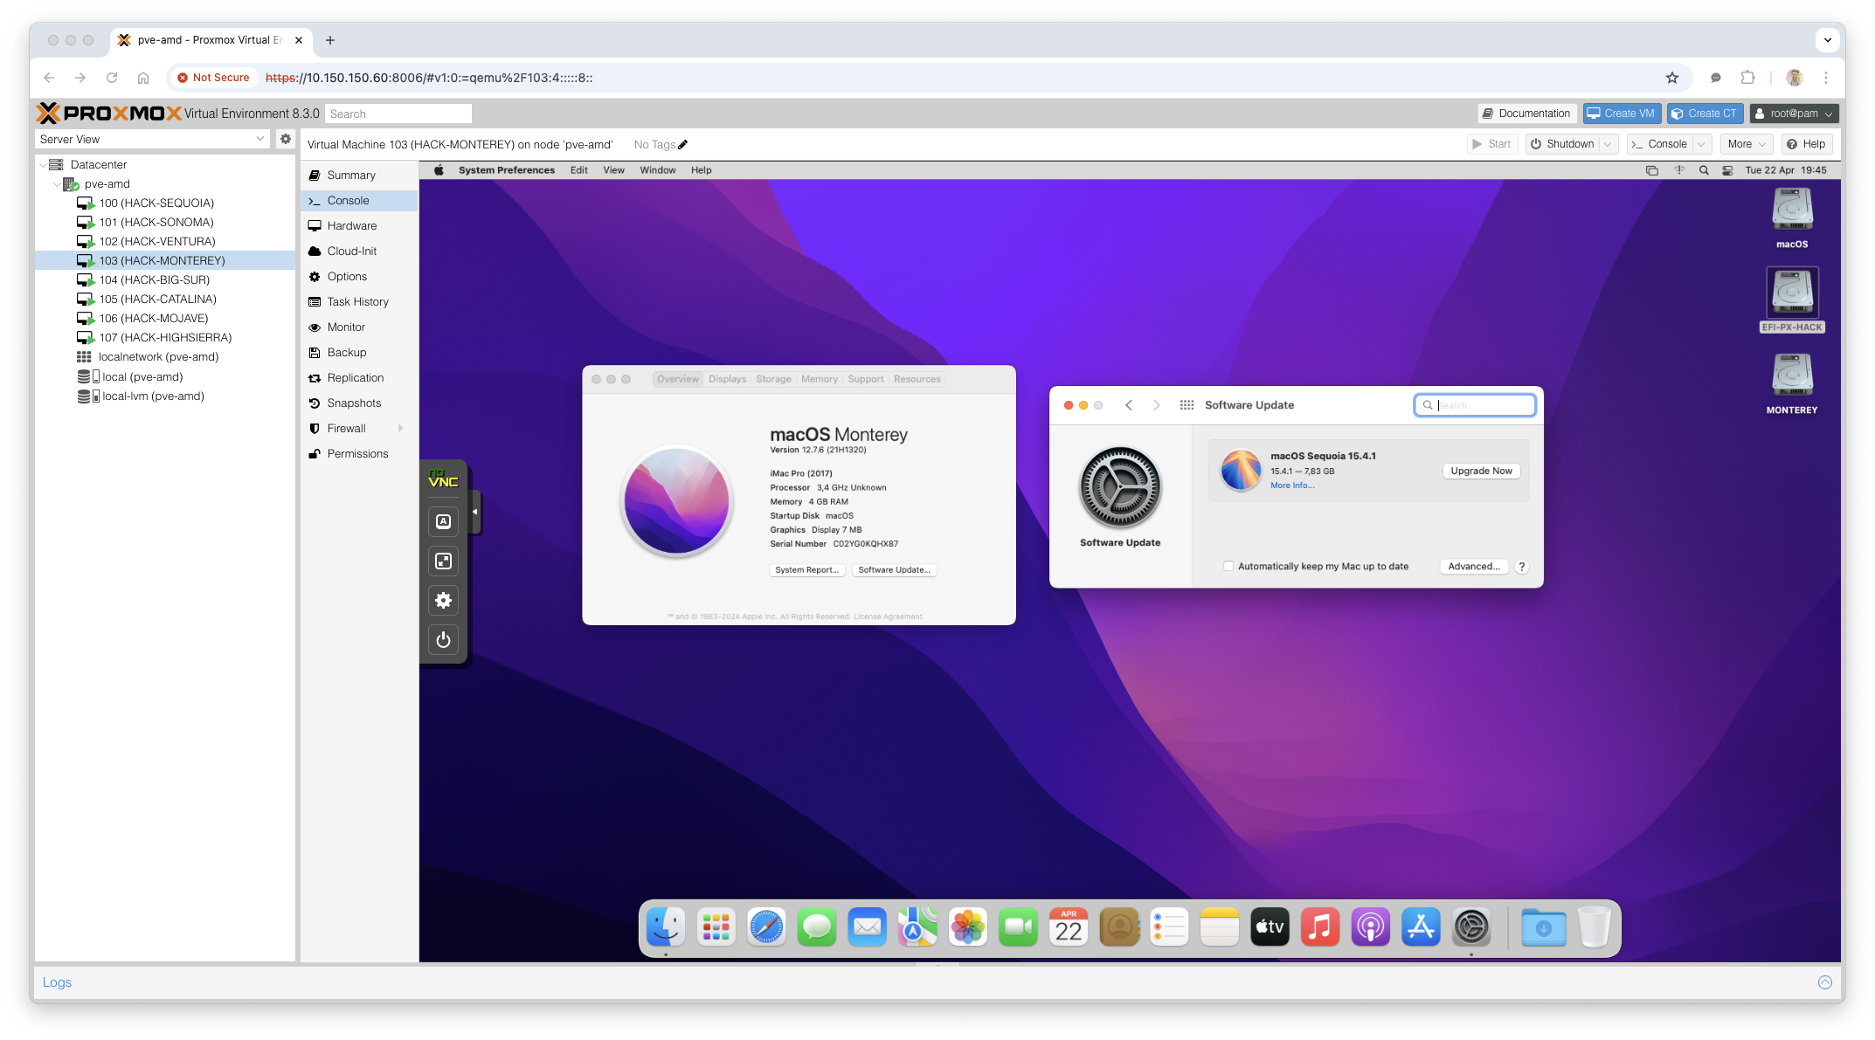Expand the Shutdown dropdown arrow
Image resolution: width=1875 pixels, height=1040 pixels.
[1608, 144]
